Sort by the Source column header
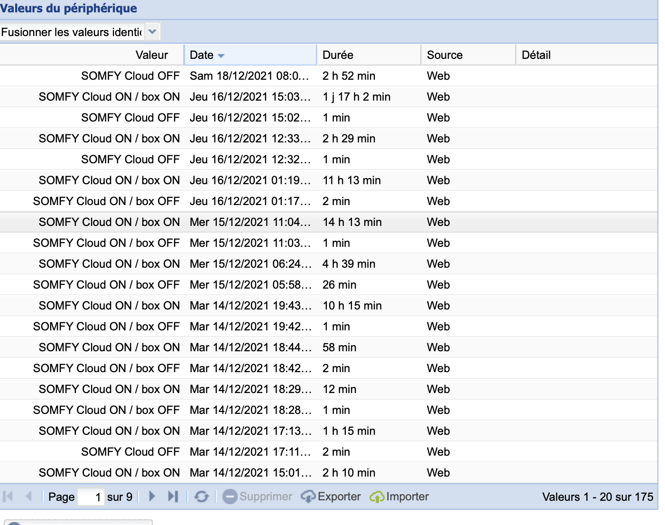The width and height of the screenshot is (665, 525). click(468, 55)
